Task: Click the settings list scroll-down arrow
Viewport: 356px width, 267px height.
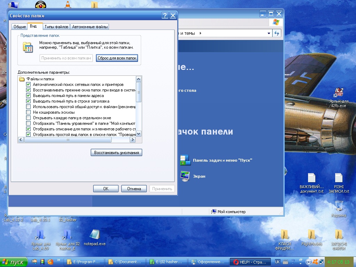Action: pyautogui.click(x=138, y=134)
